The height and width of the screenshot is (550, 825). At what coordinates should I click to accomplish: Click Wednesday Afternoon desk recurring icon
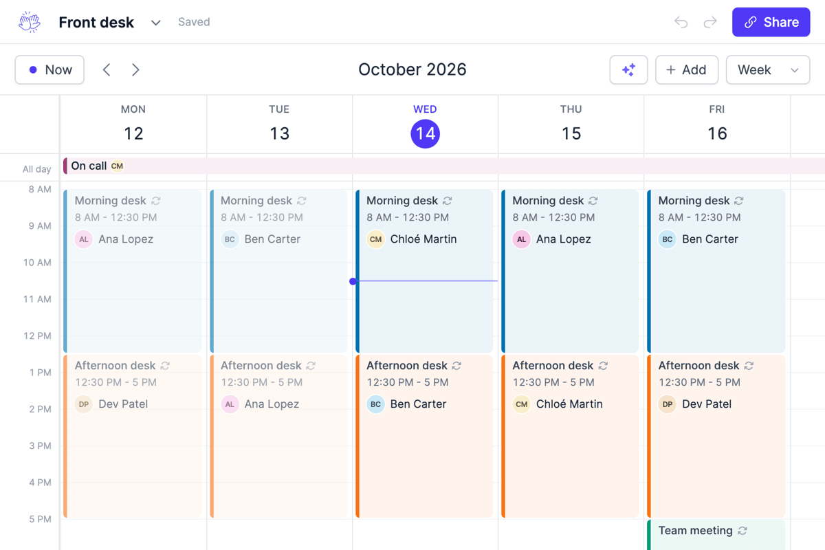coord(456,366)
